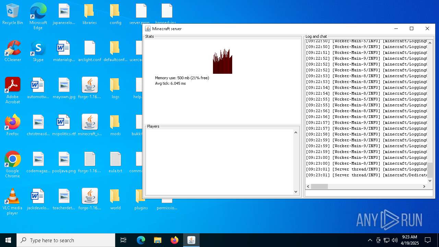Click the Players list scroll-down arrow
The height and width of the screenshot is (247, 439).
pos(296,192)
